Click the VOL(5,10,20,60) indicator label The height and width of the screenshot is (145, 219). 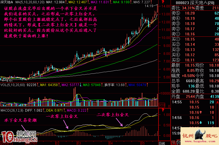click(13, 85)
